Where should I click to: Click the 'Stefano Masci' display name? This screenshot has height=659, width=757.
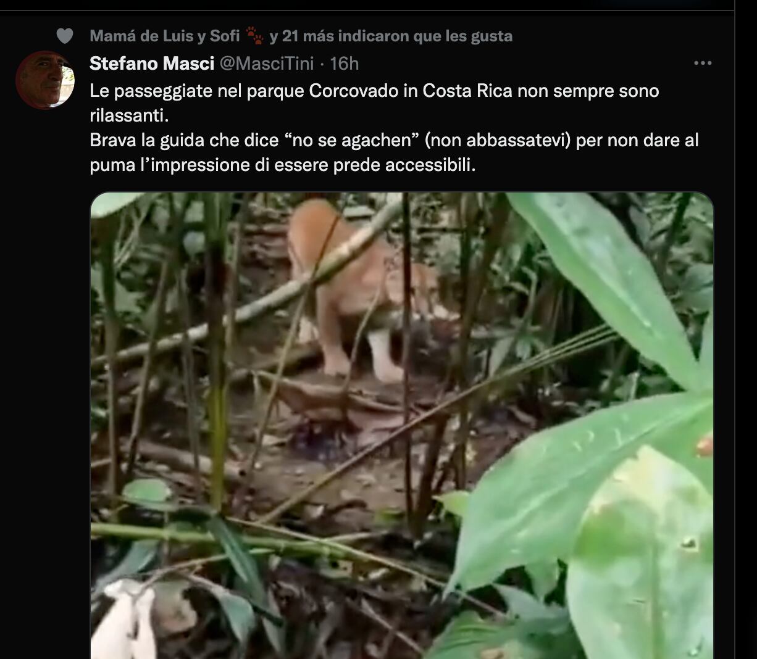(x=152, y=63)
